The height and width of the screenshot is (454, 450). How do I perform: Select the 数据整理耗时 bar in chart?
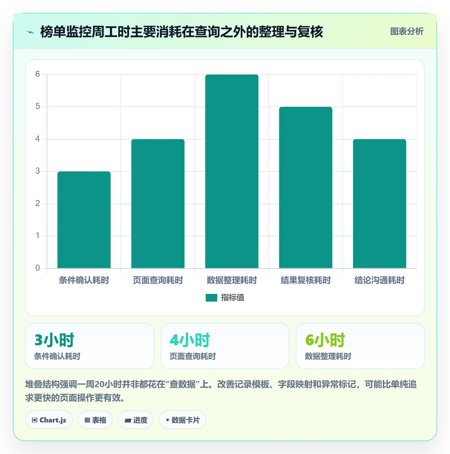tap(232, 171)
